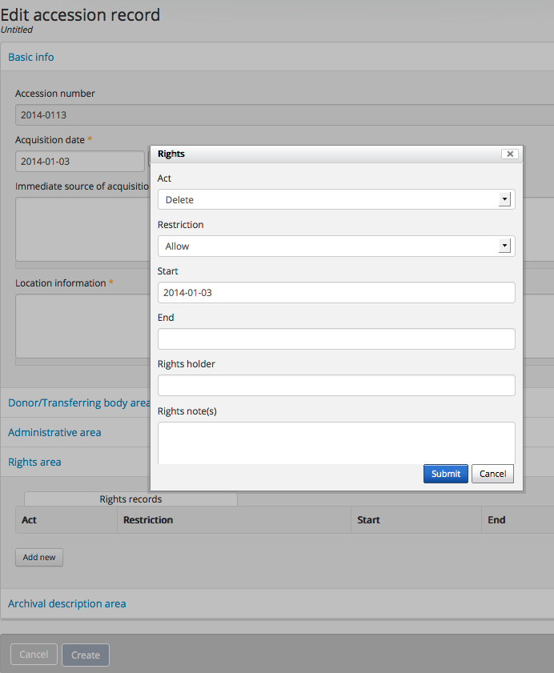Submit the Rights dialog
This screenshot has width=554, height=673.
[446, 474]
